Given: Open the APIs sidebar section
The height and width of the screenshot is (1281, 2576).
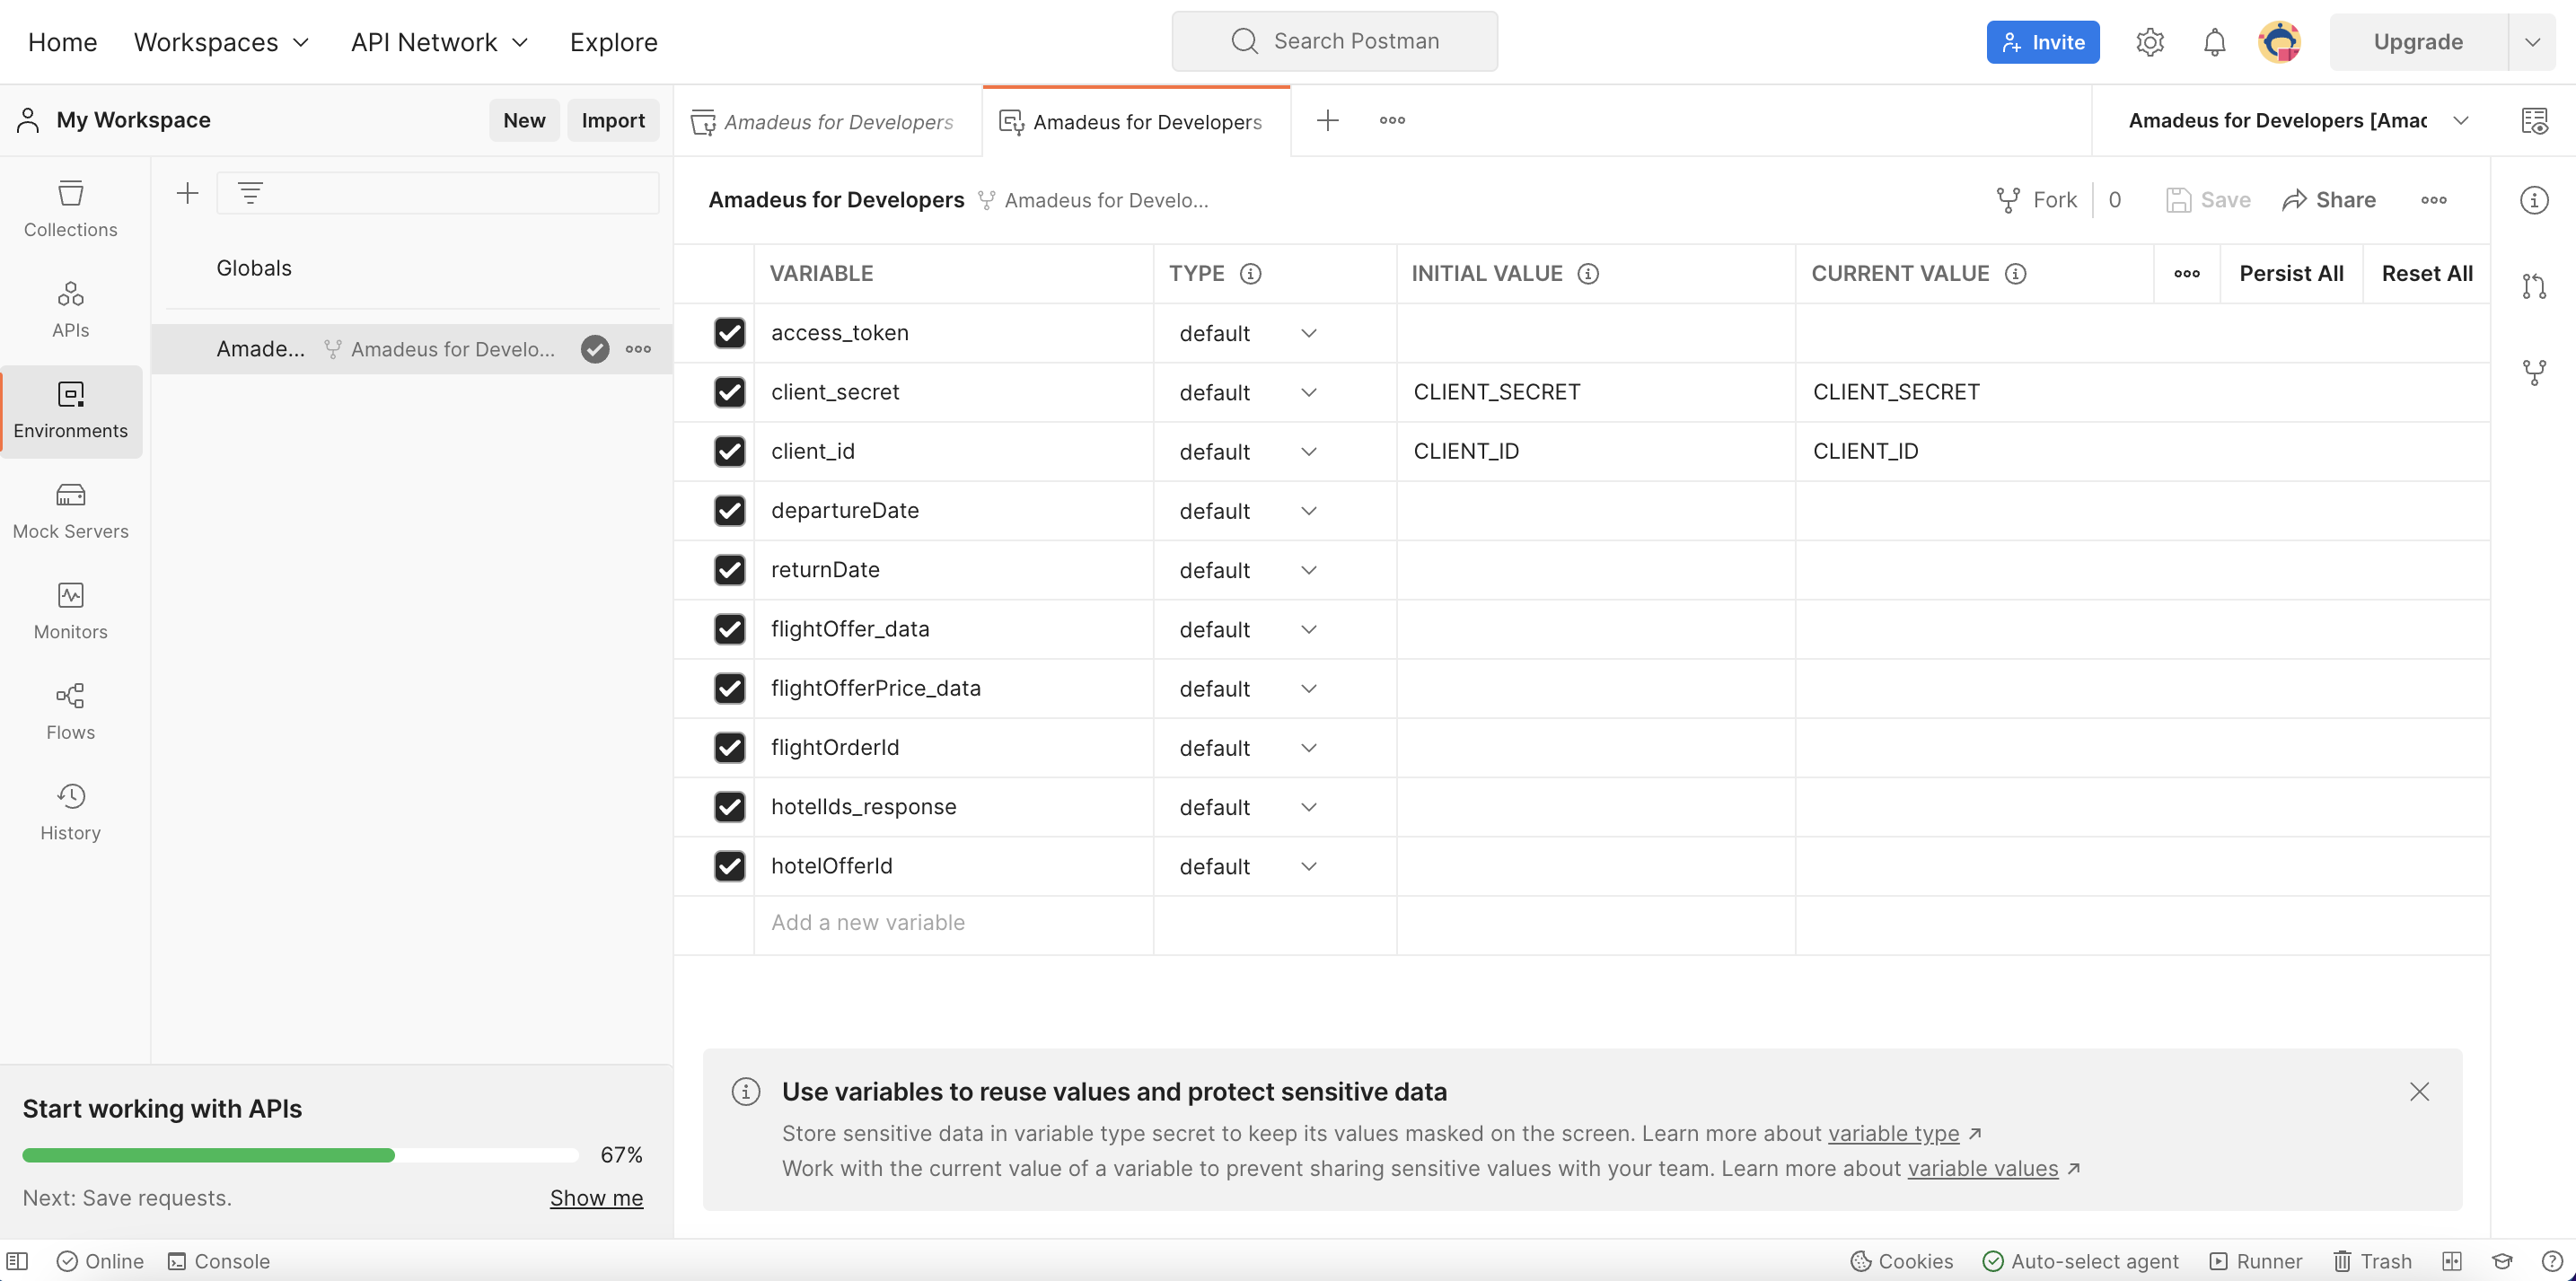Looking at the screenshot, I should (x=70, y=310).
